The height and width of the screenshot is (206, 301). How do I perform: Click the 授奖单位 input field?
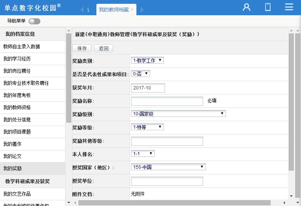[x=167, y=181]
